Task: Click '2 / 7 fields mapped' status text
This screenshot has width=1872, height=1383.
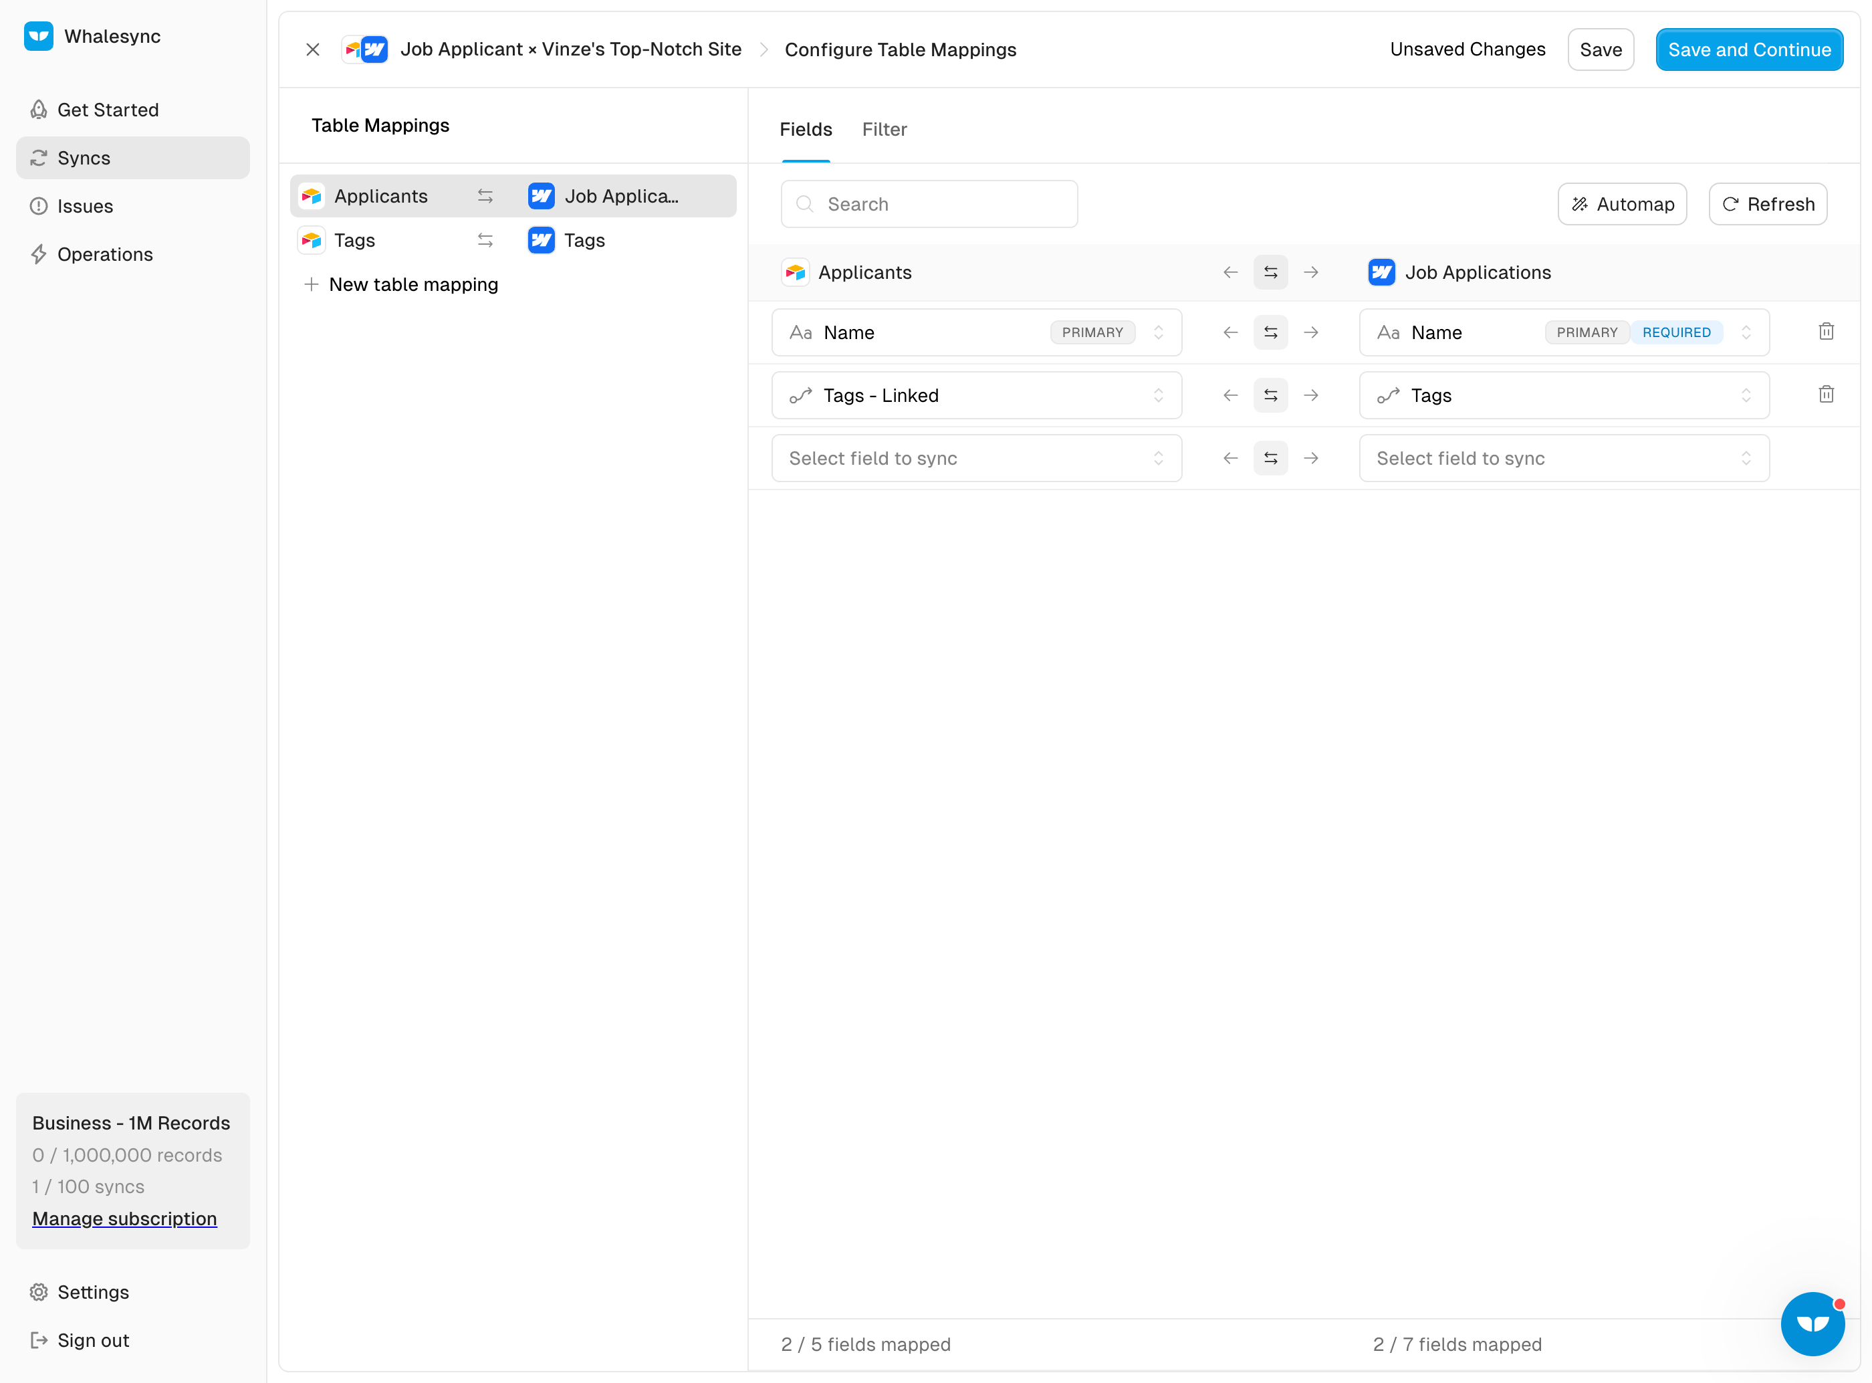Action: [x=1457, y=1344]
